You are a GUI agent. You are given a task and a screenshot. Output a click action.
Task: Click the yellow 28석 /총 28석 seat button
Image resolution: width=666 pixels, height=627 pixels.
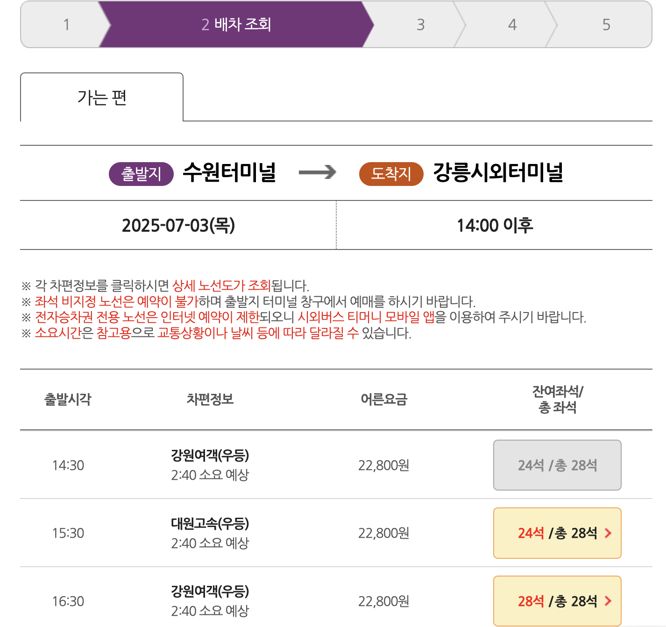pyautogui.click(x=557, y=601)
